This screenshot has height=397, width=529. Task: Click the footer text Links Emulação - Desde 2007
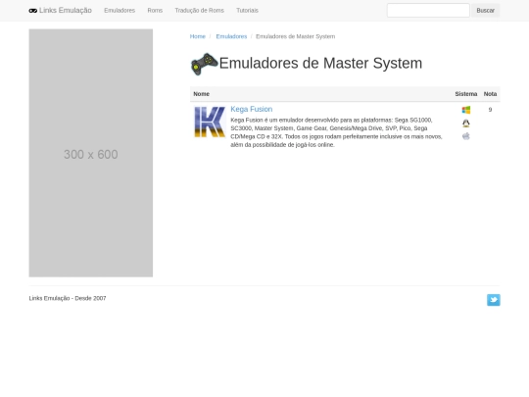pyautogui.click(x=68, y=298)
